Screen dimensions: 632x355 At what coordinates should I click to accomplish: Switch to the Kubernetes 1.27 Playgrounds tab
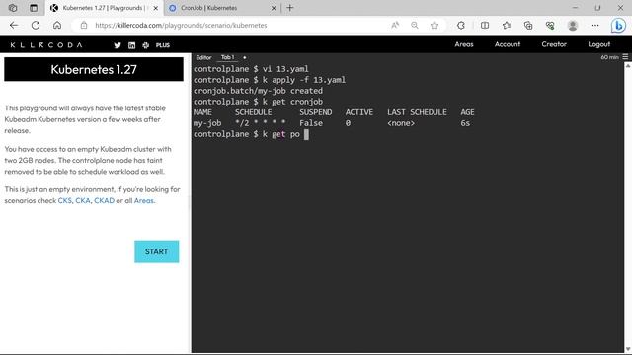click(x=105, y=8)
